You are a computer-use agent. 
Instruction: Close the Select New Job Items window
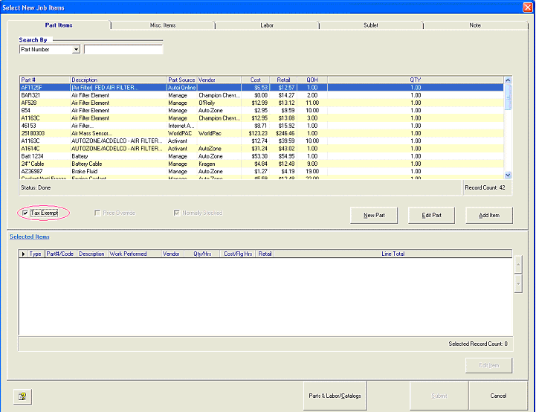(x=527, y=7)
